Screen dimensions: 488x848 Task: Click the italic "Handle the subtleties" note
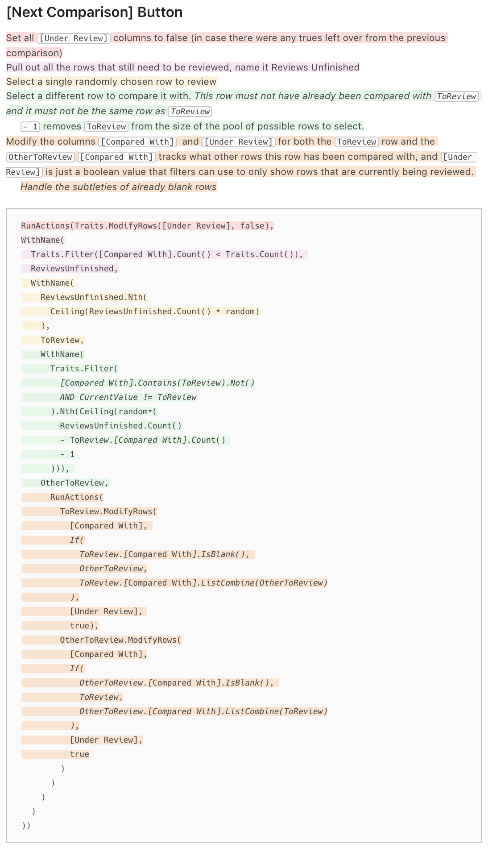coord(118,187)
